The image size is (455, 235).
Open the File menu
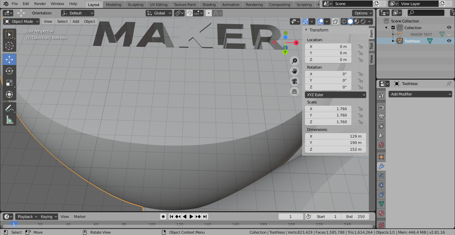click(15, 4)
